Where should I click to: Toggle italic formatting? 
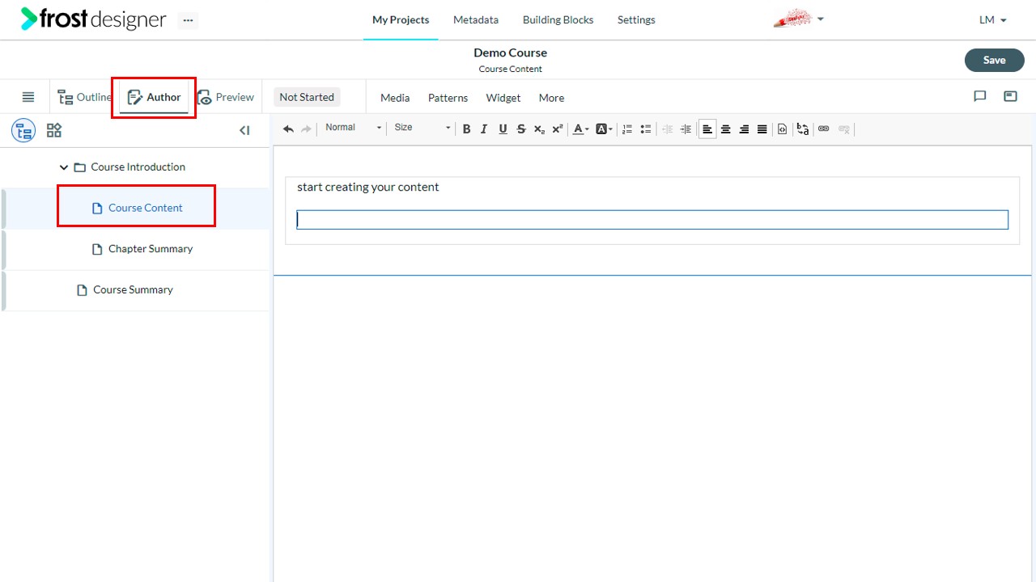(x=484, y=129)
